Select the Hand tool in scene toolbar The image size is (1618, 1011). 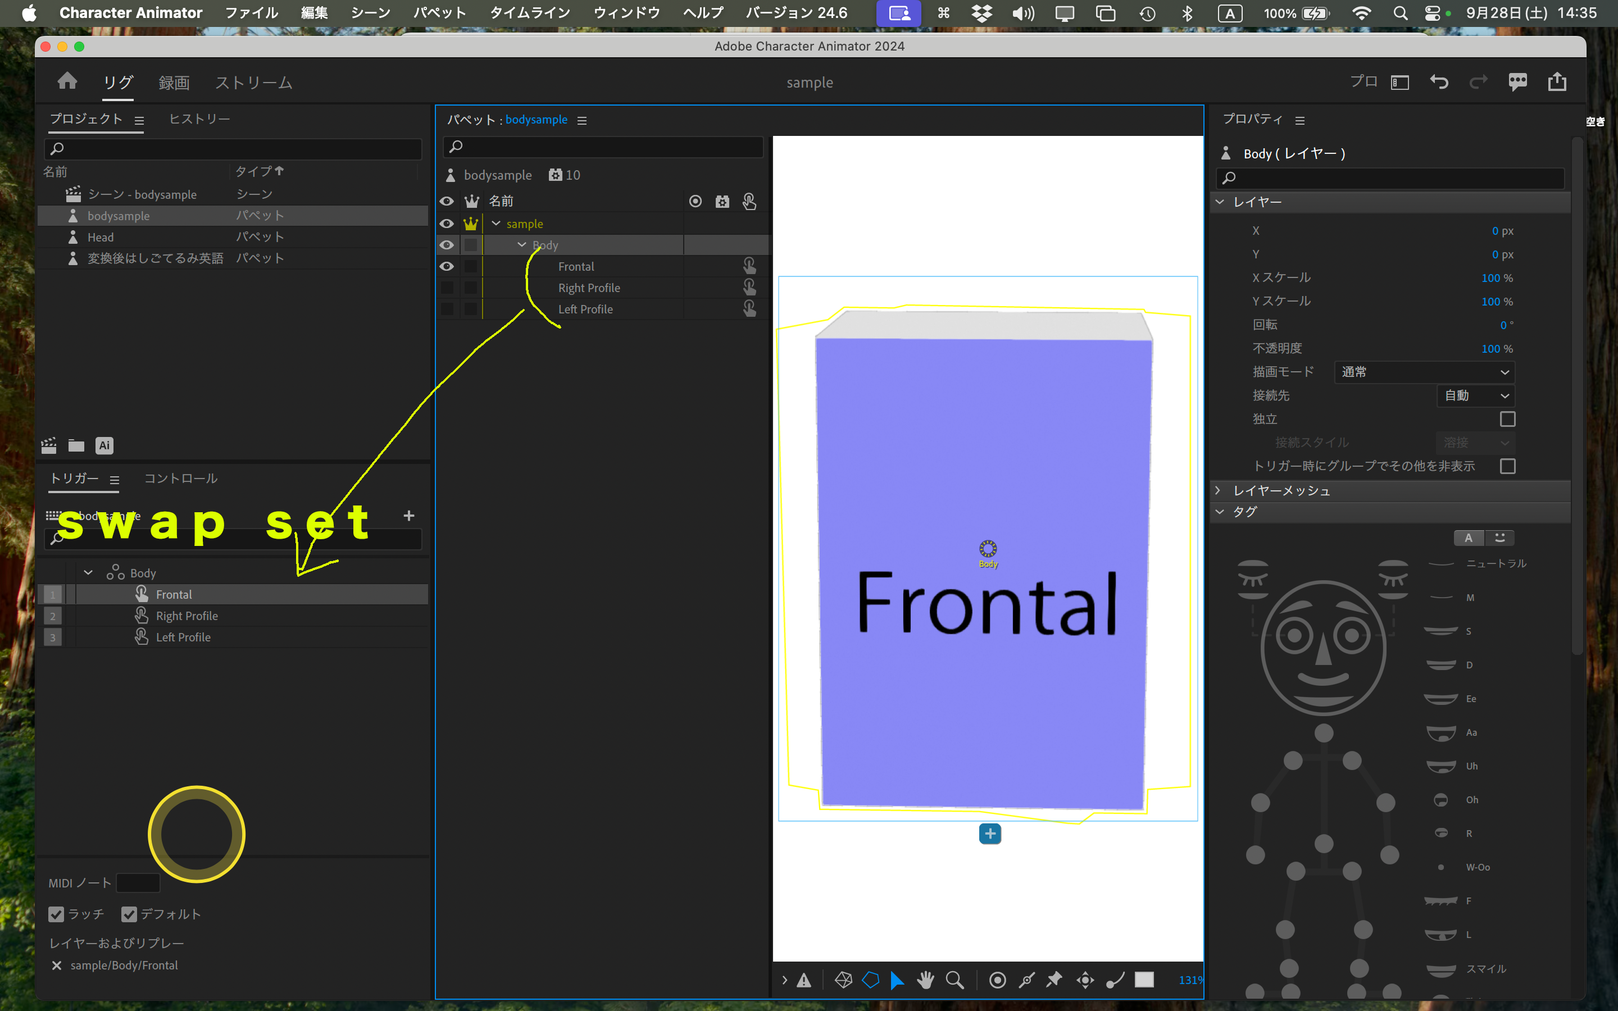(925, 980)
